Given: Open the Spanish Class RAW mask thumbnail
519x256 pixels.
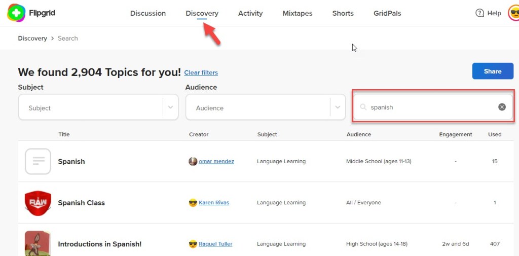Looking at the screenshot, I should point(38,203).
